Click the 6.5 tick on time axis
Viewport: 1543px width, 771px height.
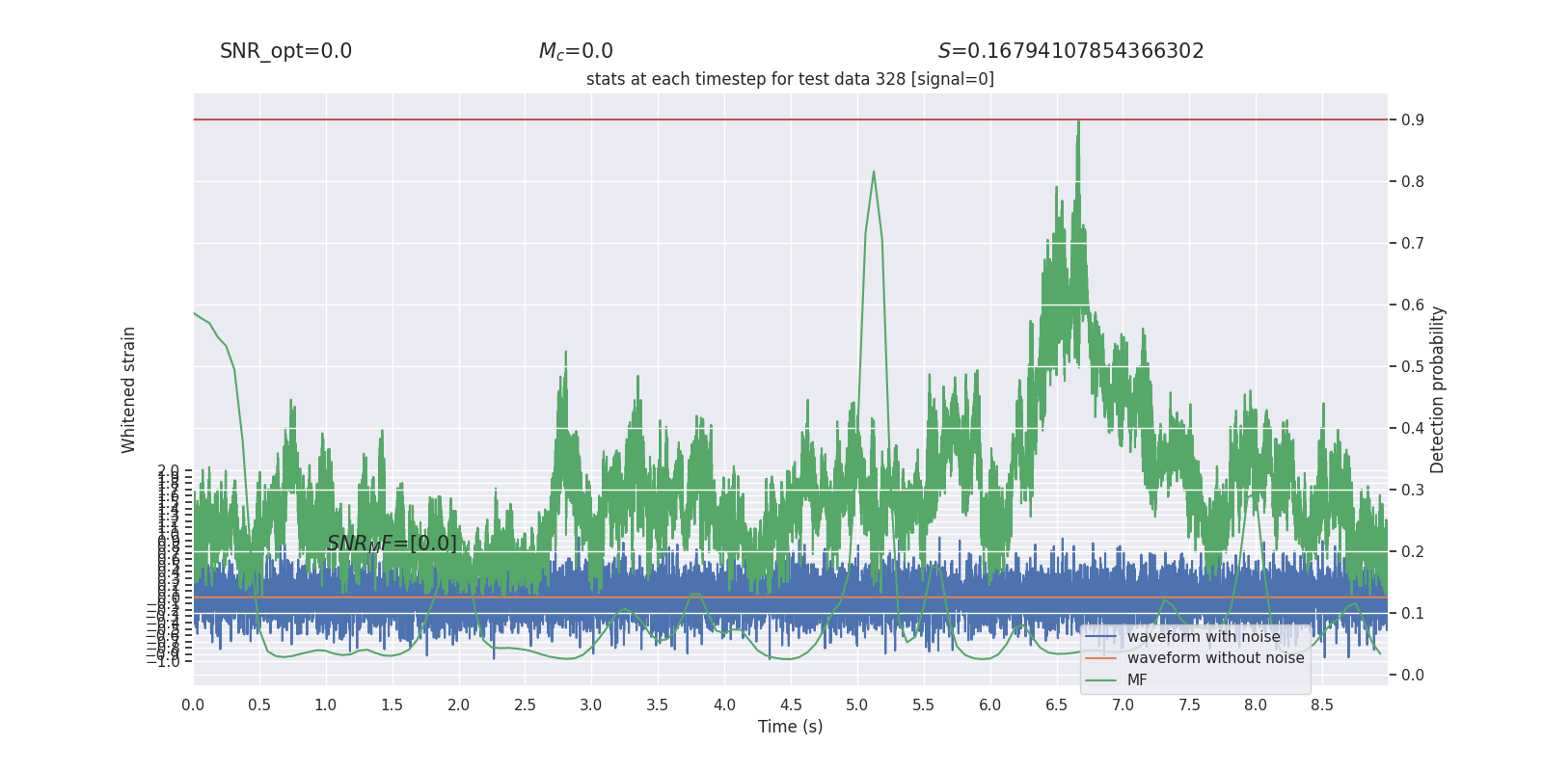(x=1056, y=705)
